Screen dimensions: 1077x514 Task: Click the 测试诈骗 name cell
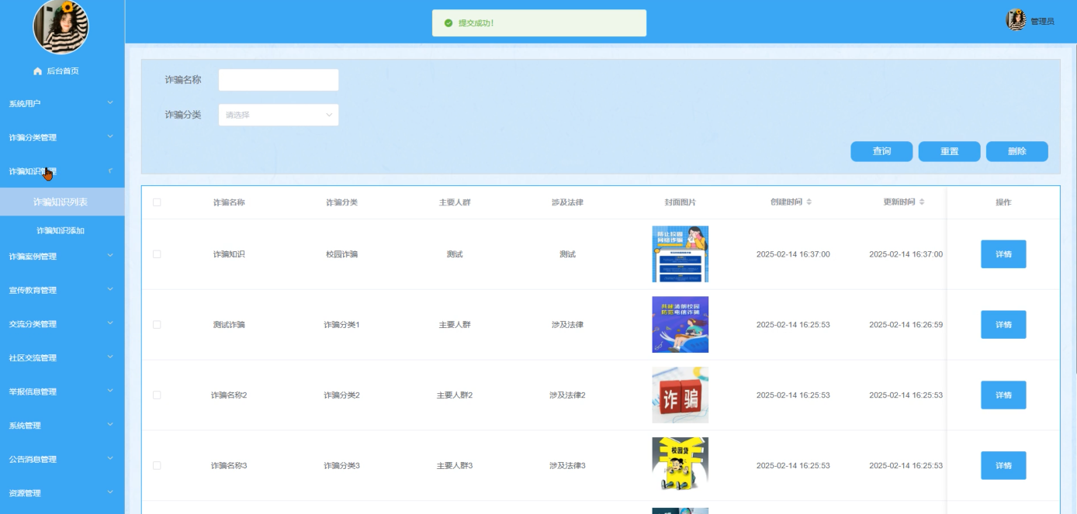tap(229, 325)
